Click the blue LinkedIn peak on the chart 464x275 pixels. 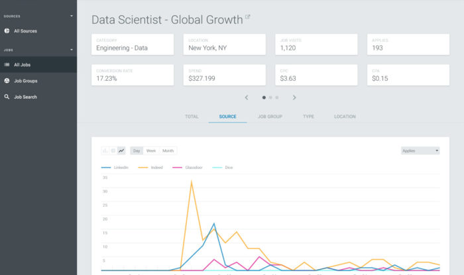click(214, 224)
